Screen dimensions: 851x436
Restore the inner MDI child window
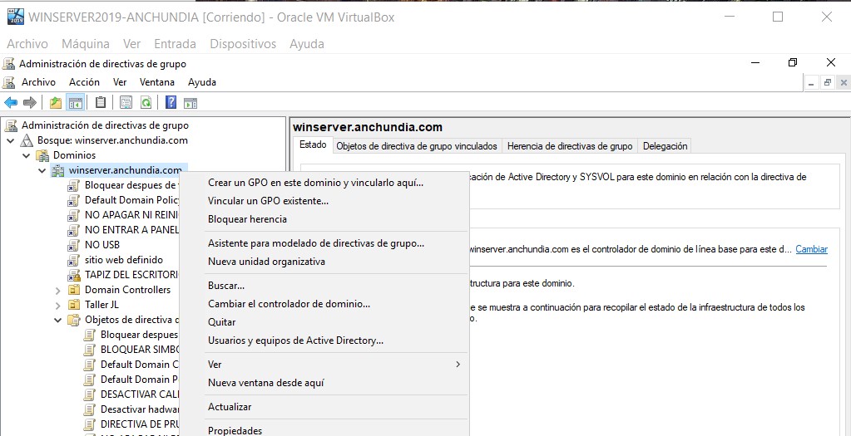(x=828, y=83)
